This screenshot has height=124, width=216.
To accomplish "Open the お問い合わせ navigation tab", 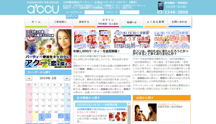I will point(179,22).
